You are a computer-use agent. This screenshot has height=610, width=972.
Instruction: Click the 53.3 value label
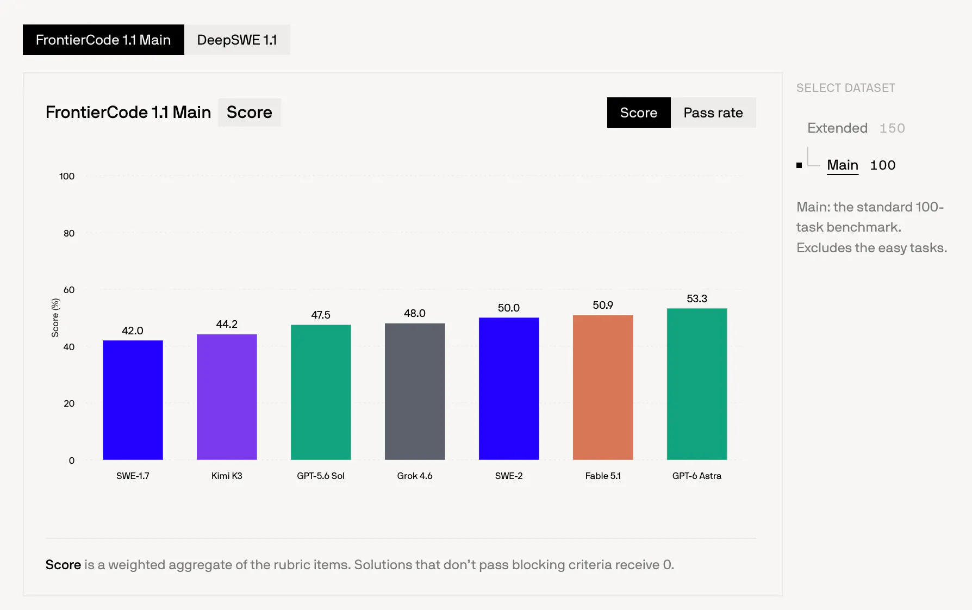pos(697,298)
